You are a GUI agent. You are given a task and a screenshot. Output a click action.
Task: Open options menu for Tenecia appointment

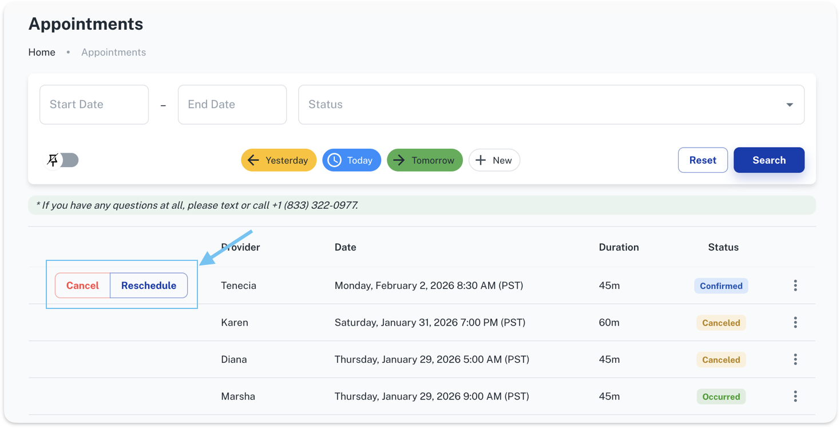pos(795,286)
